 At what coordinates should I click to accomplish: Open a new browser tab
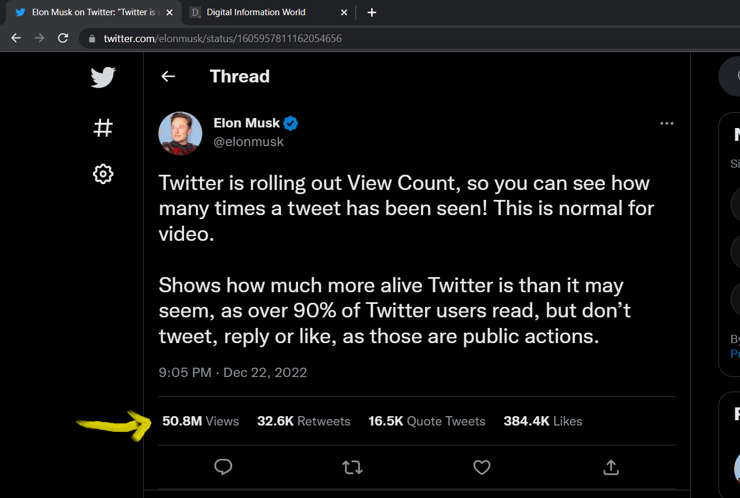pyautogui.click(x=372, y=12)
